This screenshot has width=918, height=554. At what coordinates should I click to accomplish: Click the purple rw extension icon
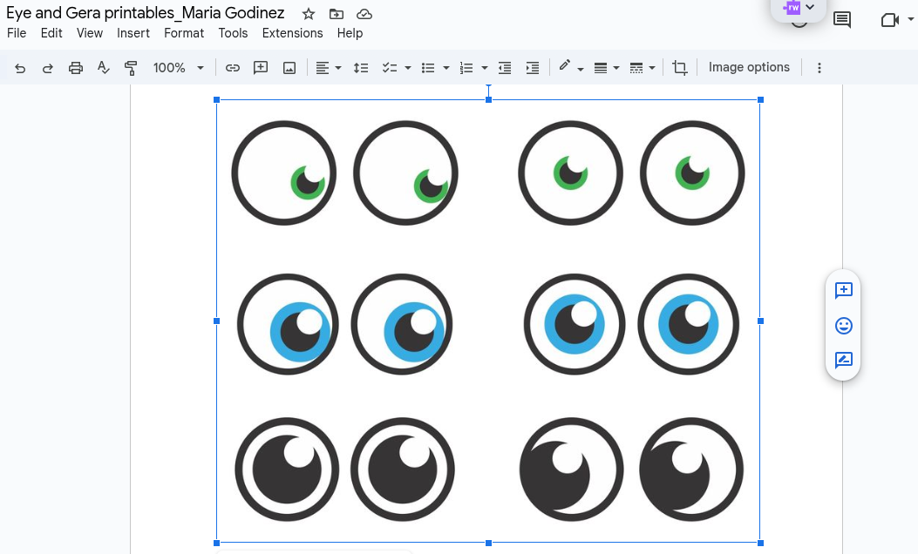pos(792,8)
